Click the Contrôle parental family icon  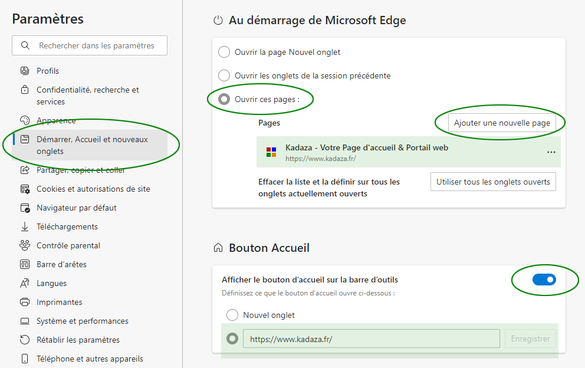25,245
